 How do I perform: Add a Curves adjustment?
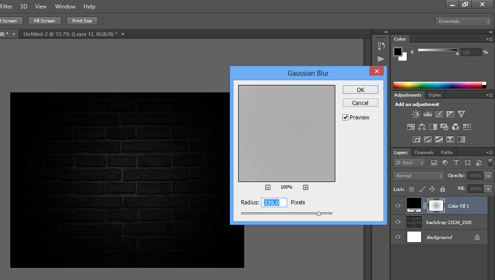click(439, 114)
